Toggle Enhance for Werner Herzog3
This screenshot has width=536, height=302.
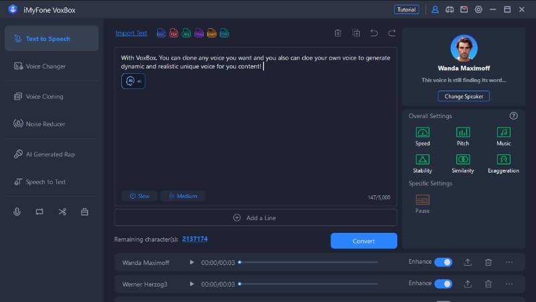[444, 284]
